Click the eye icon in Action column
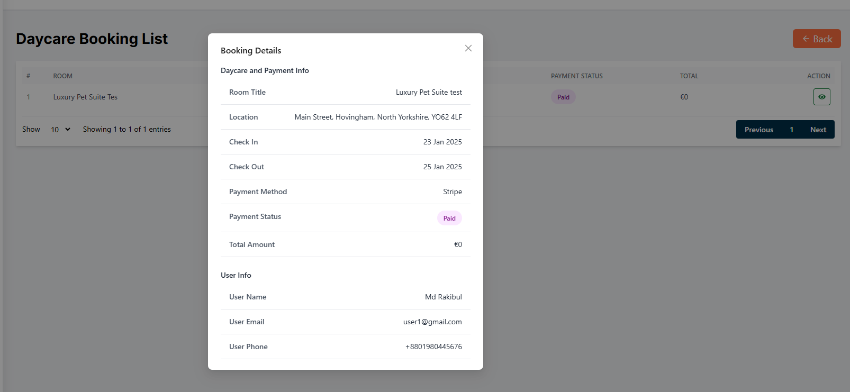The image size is (850, 392). click(821, 97)
